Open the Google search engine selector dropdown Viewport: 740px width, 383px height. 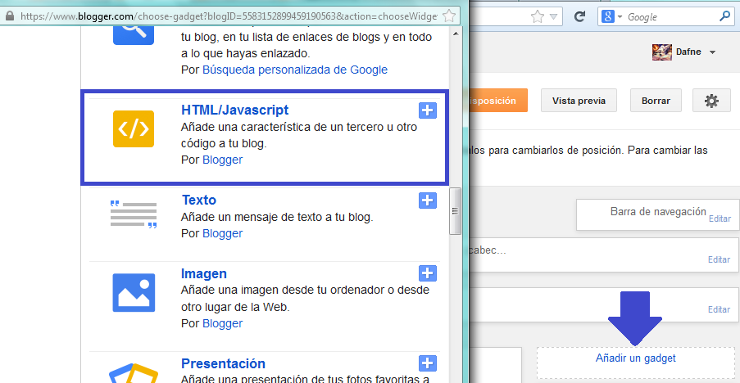click(611, 17)
